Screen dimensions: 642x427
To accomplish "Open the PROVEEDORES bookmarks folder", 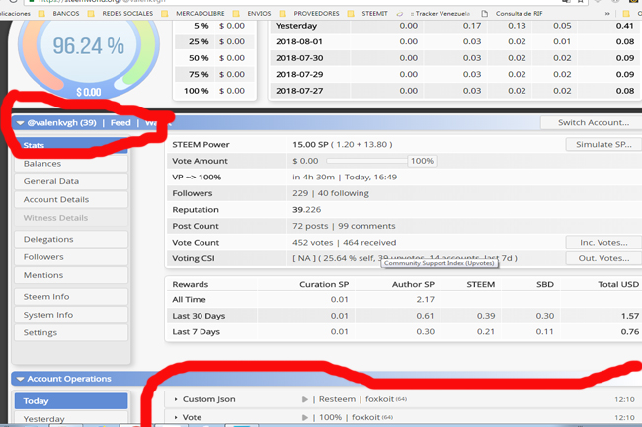I will [309, 14].
